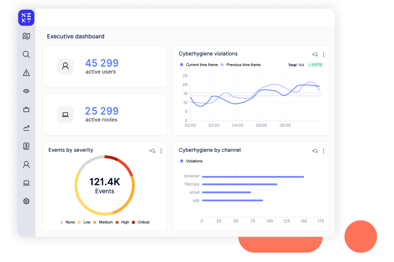Click the Next logo icon in the sidebar
Viewport: 394px width, 262px height.
(x=26, y=18)
